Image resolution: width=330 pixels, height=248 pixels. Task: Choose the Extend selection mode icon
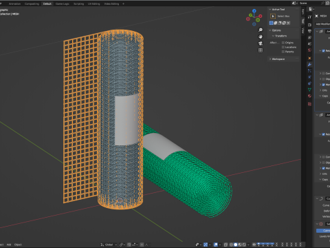pyautogui.click(x=276, y=23)
